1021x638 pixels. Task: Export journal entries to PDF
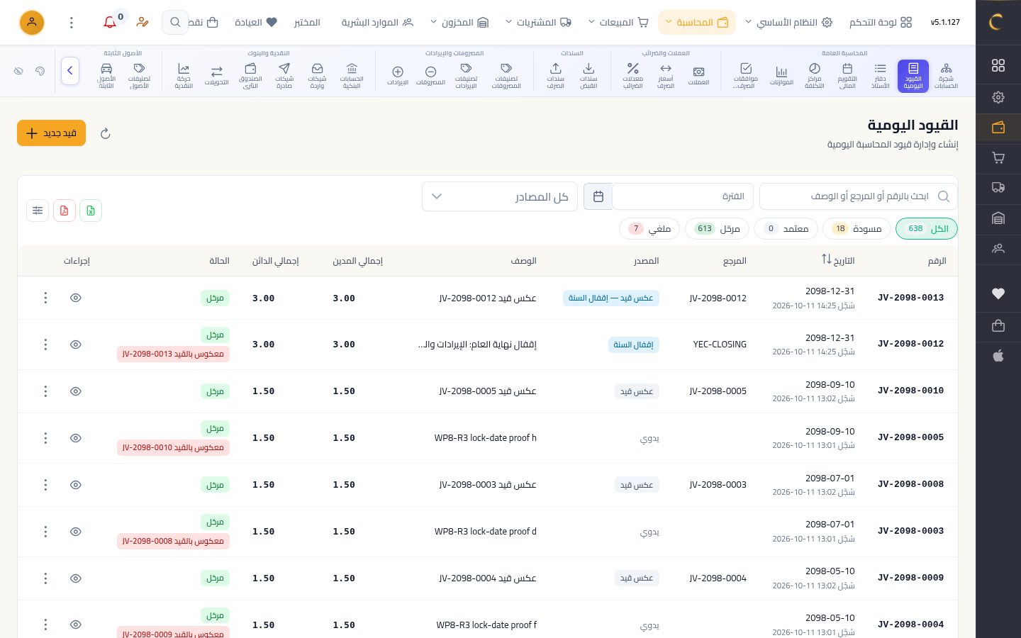point(65,211)
